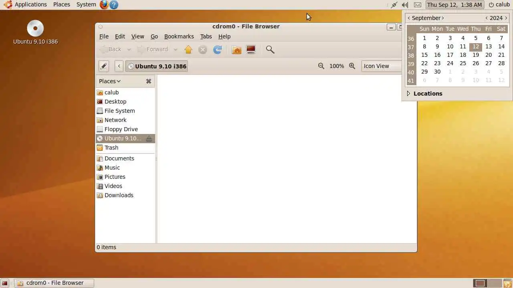Go to previous month in the calendar
This screenshot has height=288, width=513.
[x=409, y=18]
